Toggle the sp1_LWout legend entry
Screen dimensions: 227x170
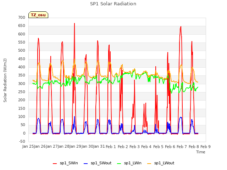coord(161,163)
